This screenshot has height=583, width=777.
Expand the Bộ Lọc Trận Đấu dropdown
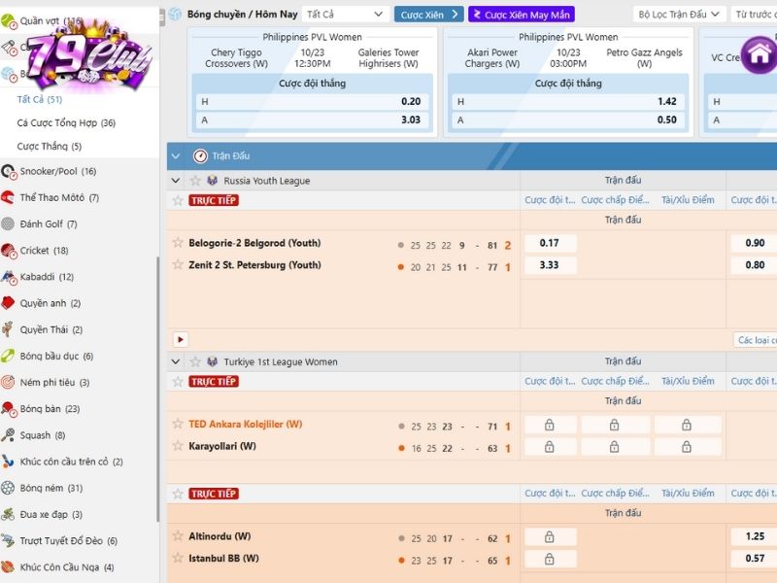[680, 15]
